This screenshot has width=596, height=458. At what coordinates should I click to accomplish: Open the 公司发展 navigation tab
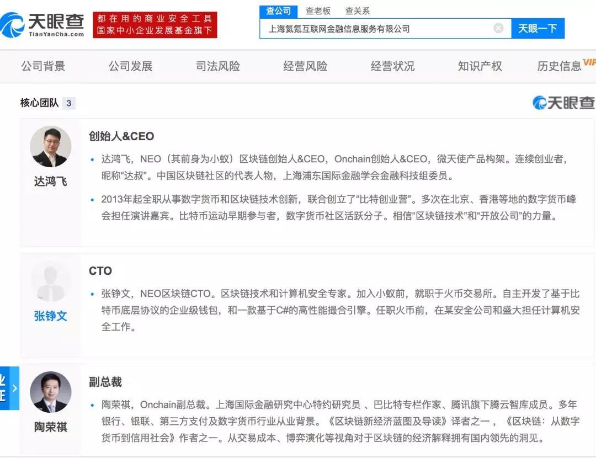coord(131,66)
